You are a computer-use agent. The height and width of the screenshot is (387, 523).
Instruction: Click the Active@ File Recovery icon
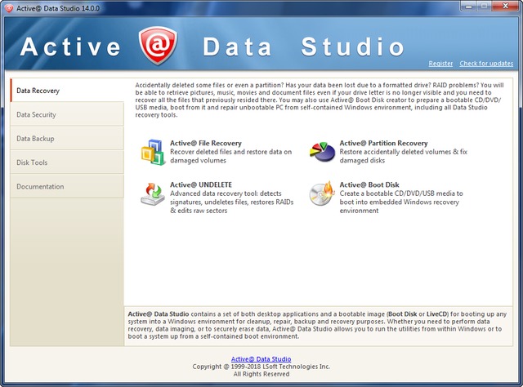152,152
